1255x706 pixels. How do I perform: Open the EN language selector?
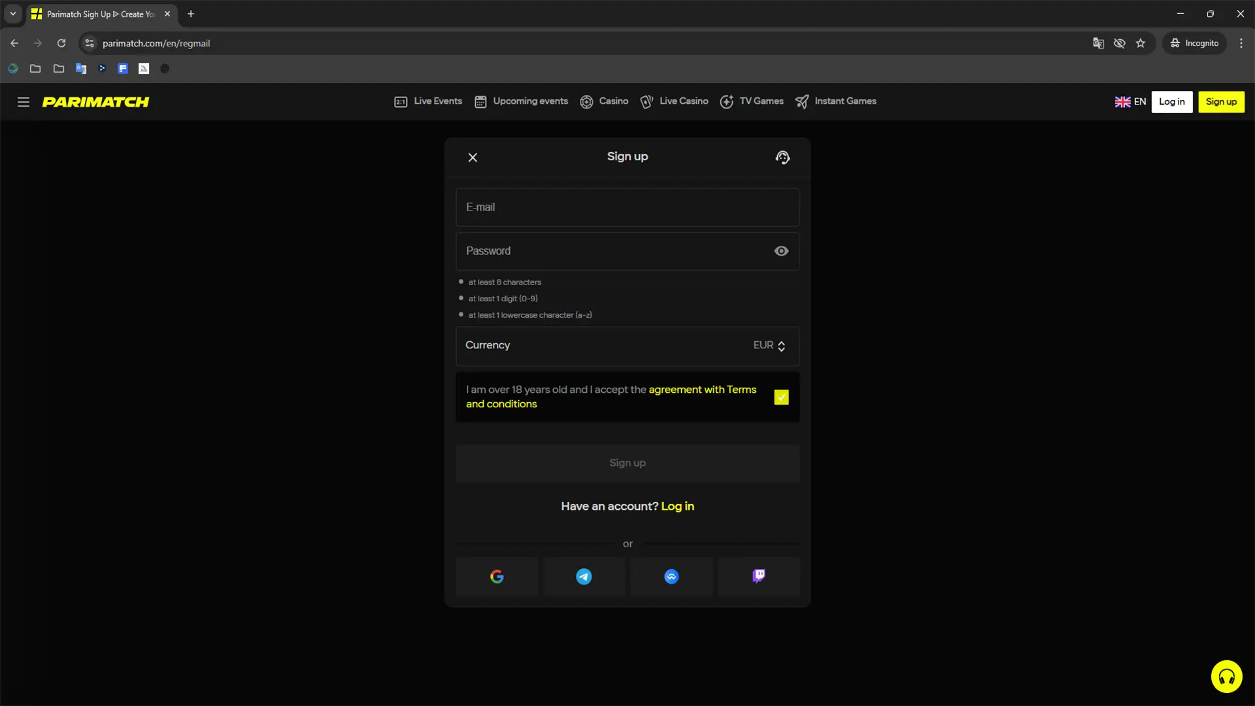tap(1130, 102)
